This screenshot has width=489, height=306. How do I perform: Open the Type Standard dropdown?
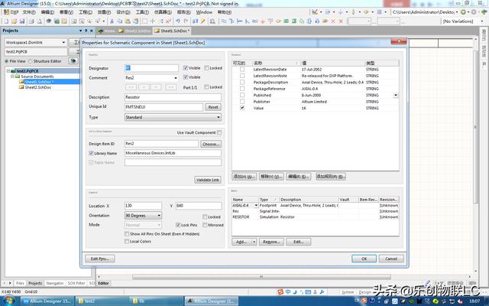[219, 117]
